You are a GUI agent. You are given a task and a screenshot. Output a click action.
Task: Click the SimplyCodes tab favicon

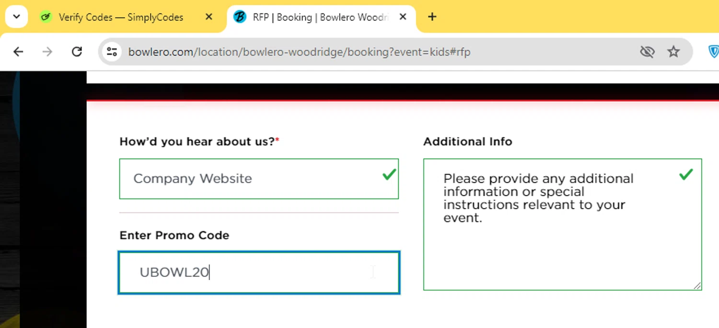(46, 17)
